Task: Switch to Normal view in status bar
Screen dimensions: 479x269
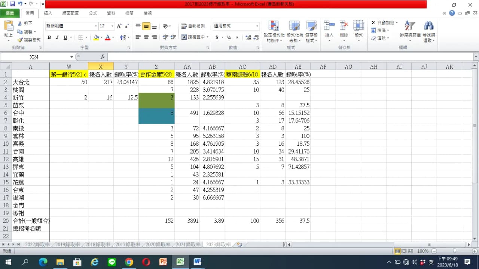Action: (397, 251)
